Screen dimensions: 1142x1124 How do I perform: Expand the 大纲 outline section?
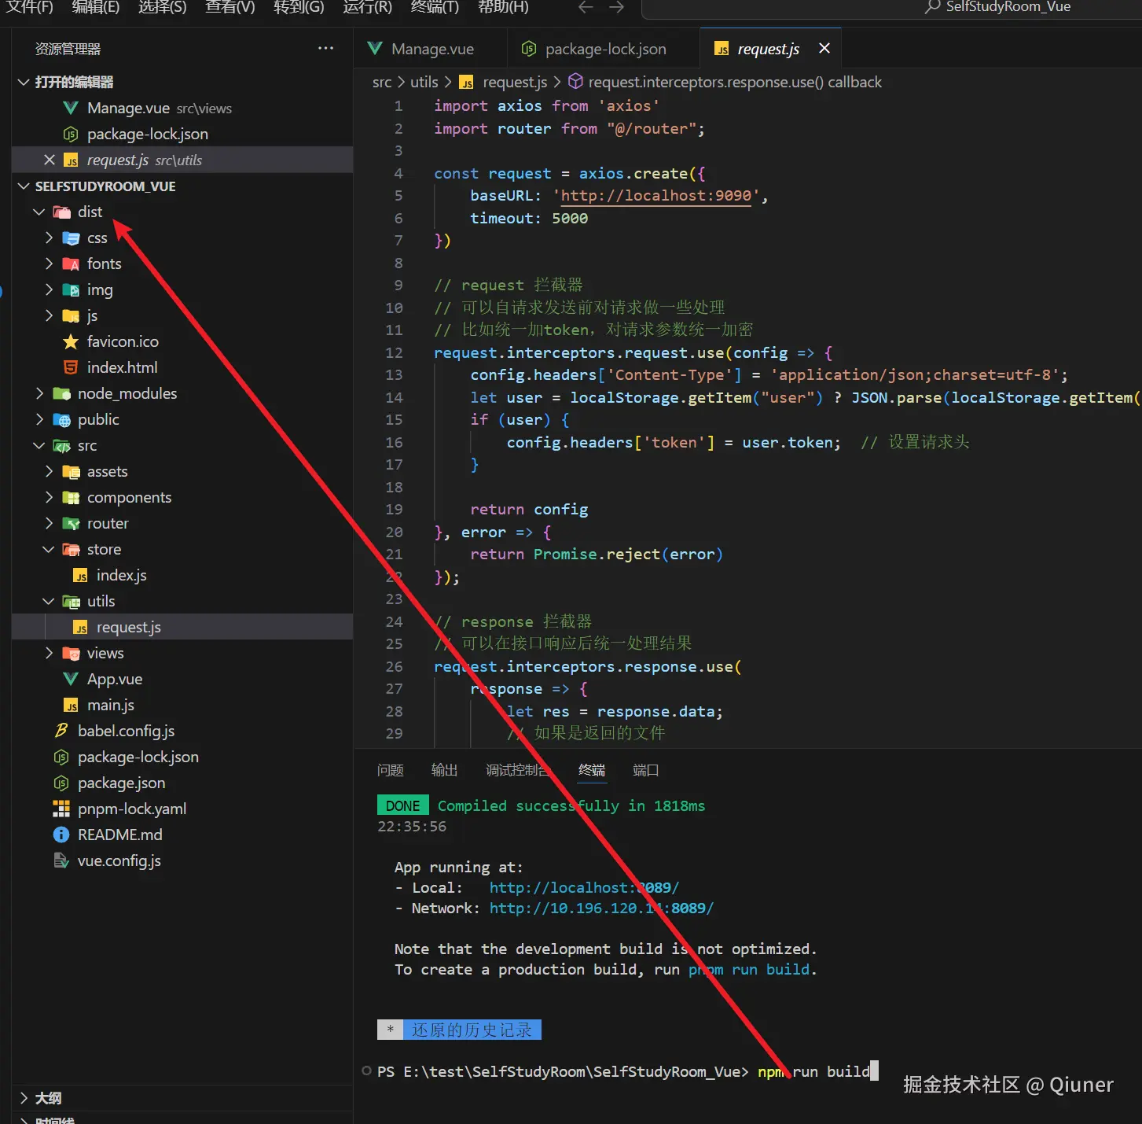24,1098
